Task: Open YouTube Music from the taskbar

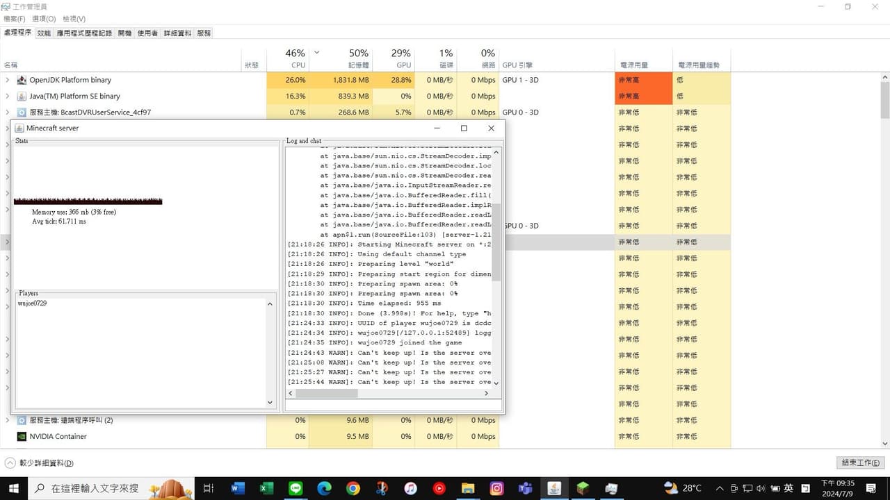Action: [x=439, y=488]
